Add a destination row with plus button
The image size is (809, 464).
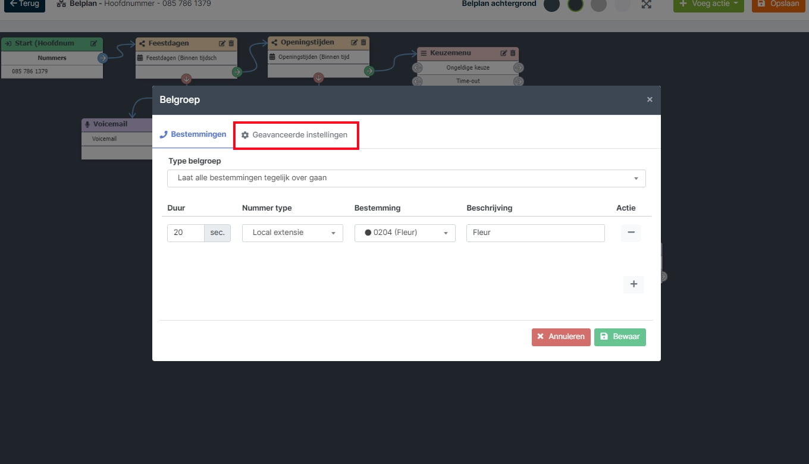coord(634,284)
